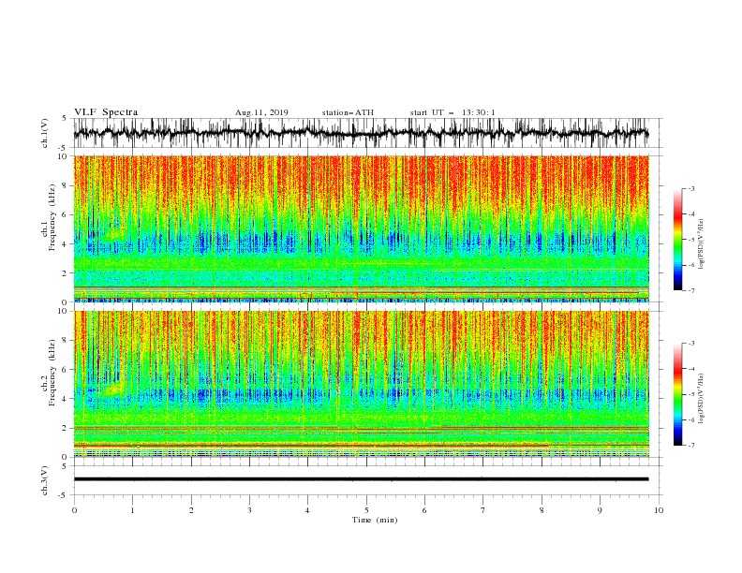Select the "start UT = 13:30:1" header text
Image resolution: width=742 pixels, height=573 pixels.
coord(453,112)
